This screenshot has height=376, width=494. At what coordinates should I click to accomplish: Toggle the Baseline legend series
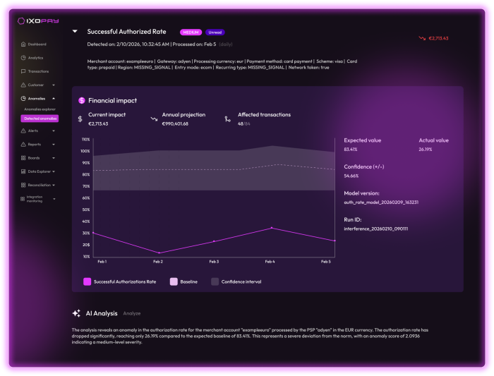[174, 281]
